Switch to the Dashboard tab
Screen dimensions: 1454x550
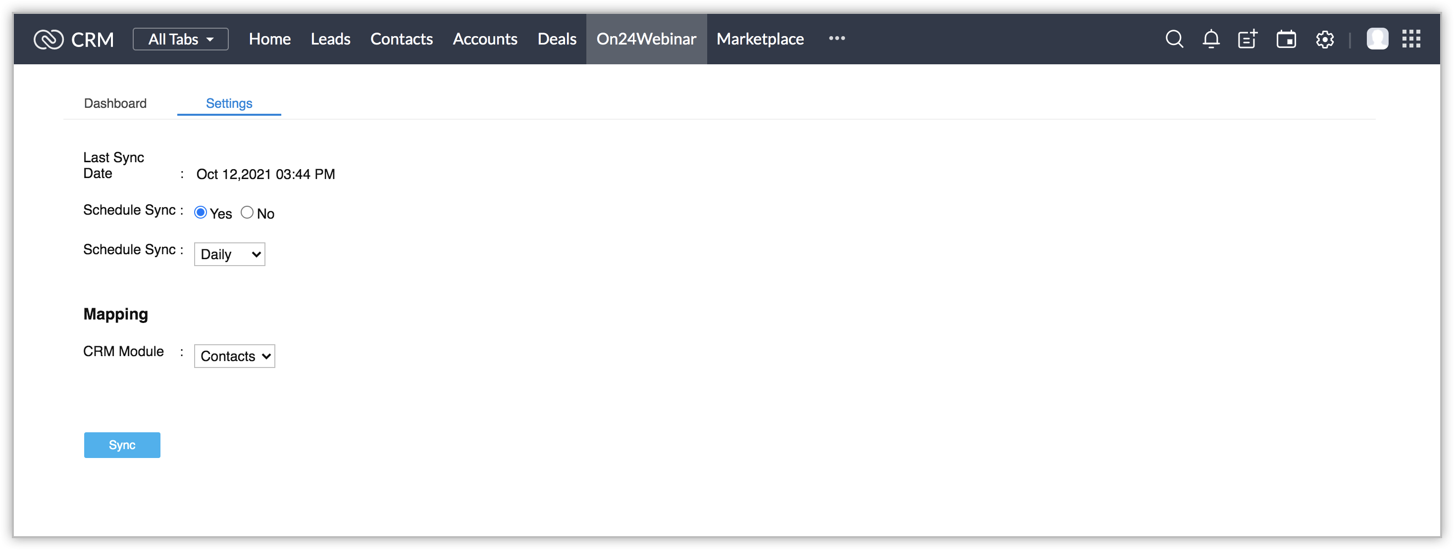(115, 103)
